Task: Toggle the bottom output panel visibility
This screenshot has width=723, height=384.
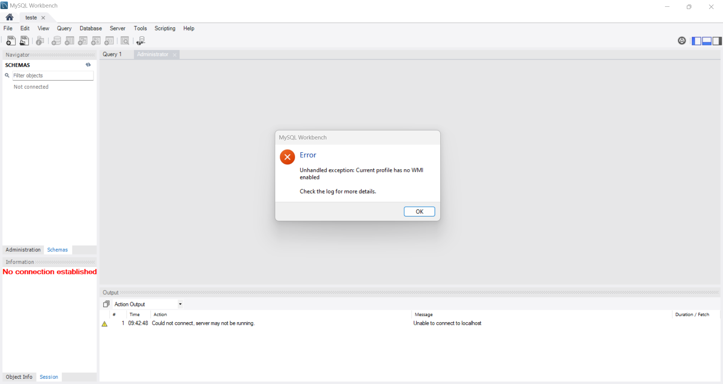Action: click(x=707, y=41)
